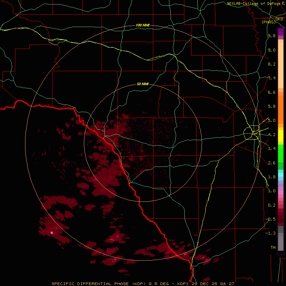This screenshot has height=286, width=286.
Task: Click the 5.0 color scale value
Action: (272, 120)
